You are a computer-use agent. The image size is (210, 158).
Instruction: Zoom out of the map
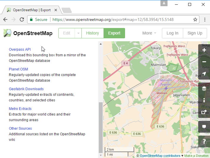(x=204, y=62)
